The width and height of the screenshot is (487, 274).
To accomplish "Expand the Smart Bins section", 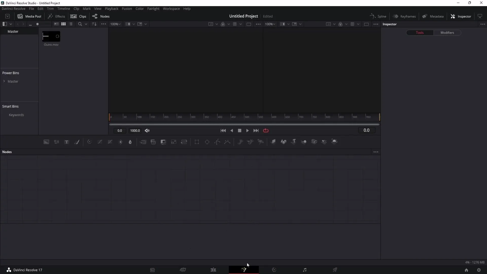I will pos(10,106).
